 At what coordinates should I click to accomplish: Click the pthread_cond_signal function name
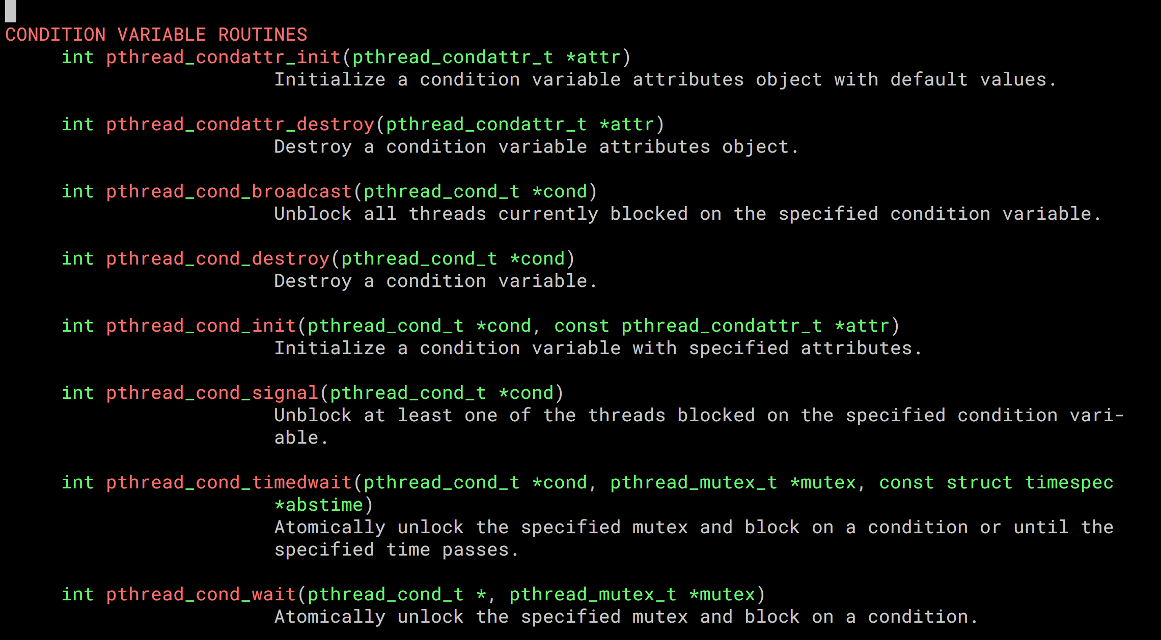pos(212,393)
